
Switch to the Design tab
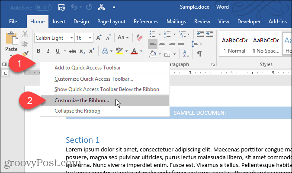point(81,22)
